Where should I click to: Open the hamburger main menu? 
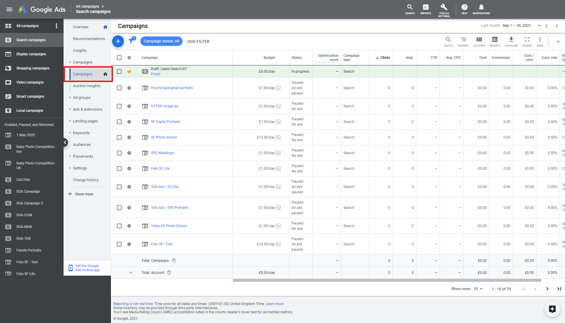pyautogui.click(x=9, y=9)
